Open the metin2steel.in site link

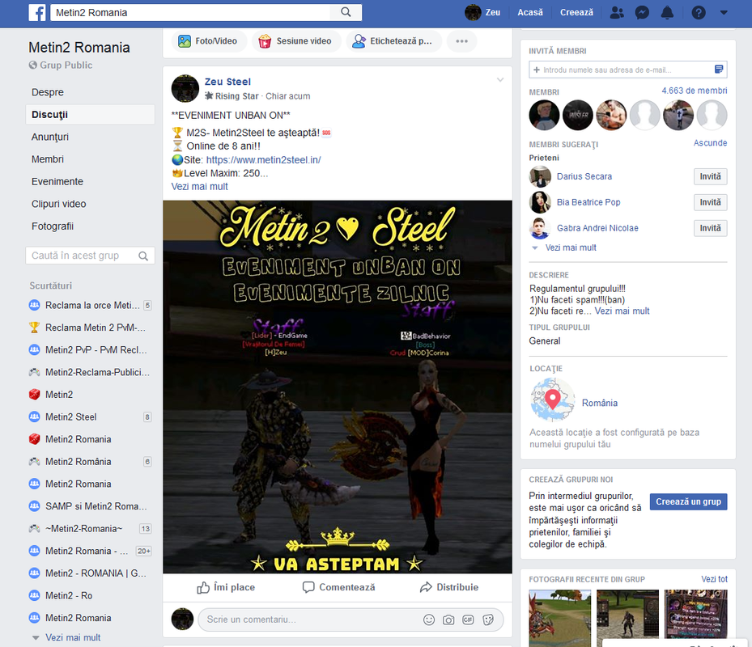(263, 159)
